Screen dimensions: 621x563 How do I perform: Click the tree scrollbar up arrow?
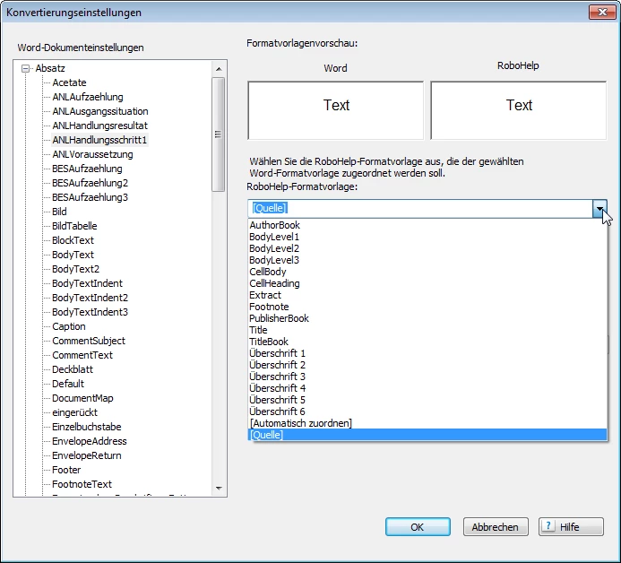click(219, 69)
